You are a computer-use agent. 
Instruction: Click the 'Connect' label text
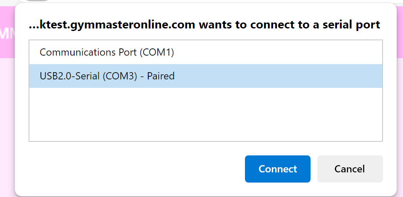coord(278,169)
